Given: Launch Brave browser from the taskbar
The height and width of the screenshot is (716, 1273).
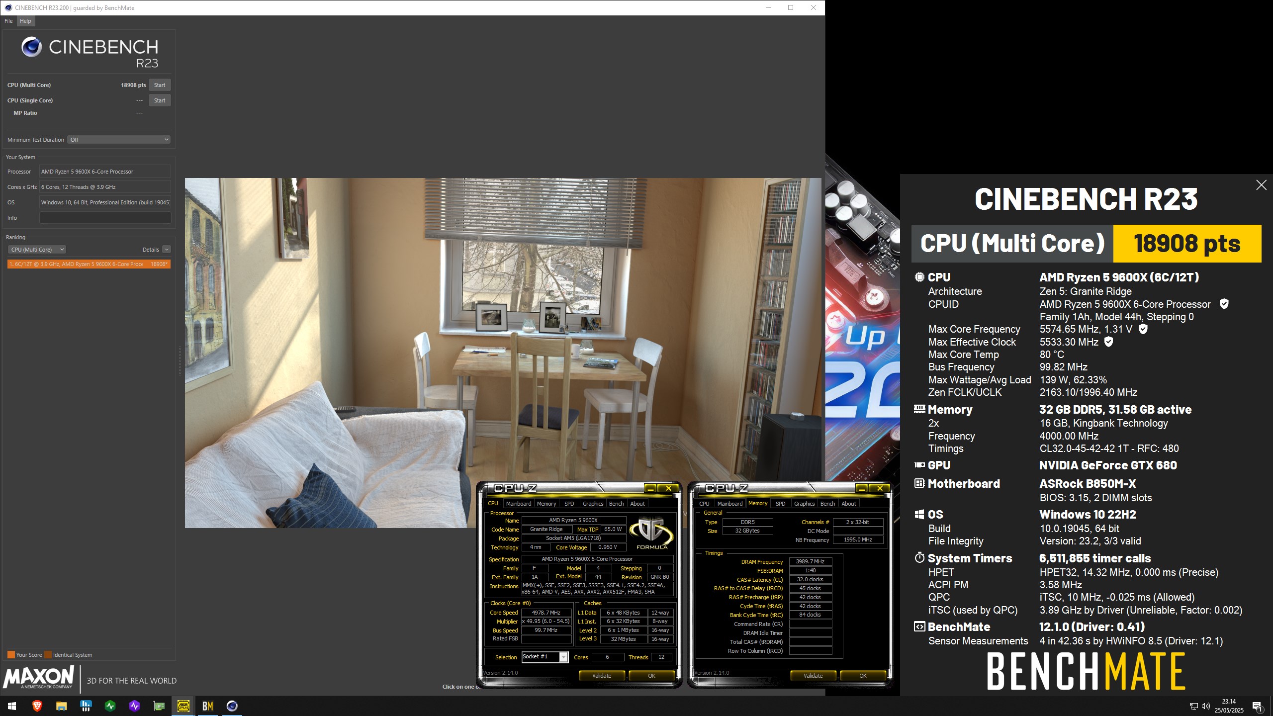Looking at the screenshot, I should coord(37,706).
